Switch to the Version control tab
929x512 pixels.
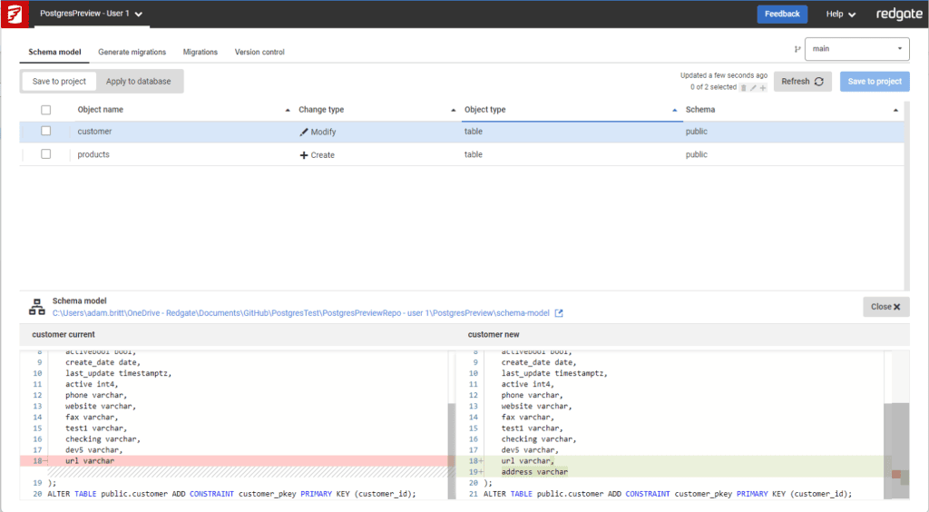click(x=259, y=52)
